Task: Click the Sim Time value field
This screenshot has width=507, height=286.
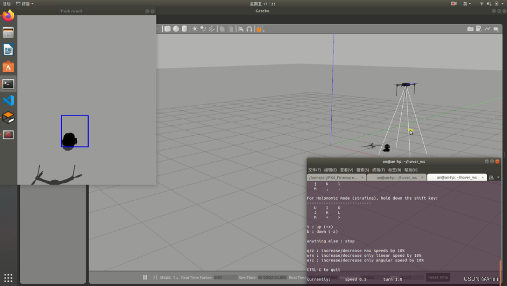Action: click(x=272, y=277)
